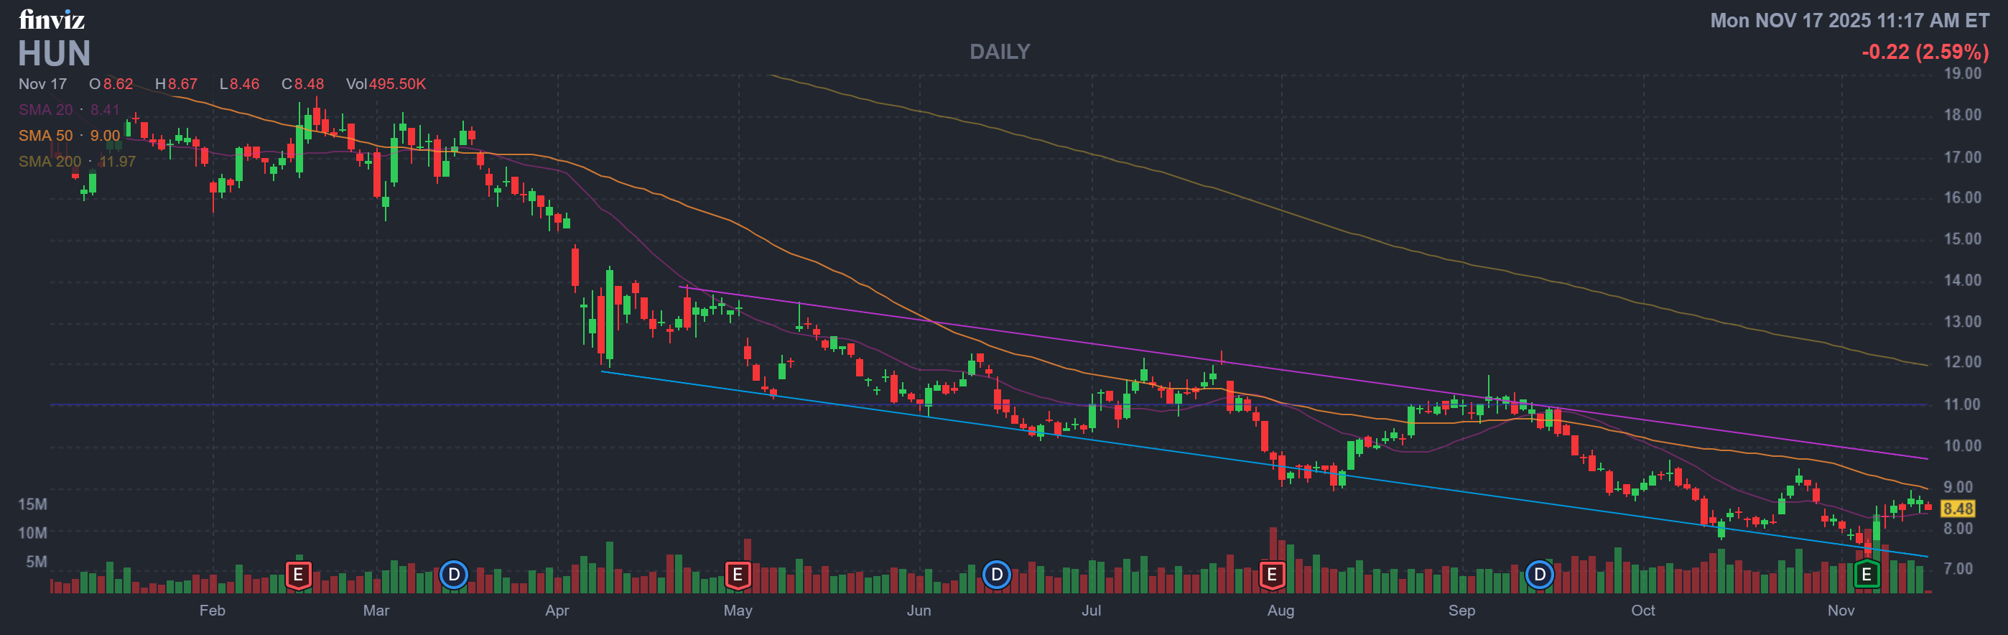The height and width of the screenshot is (635, 2008).
Task: Click the May earnings E marker
Action: tap(738, 575)
